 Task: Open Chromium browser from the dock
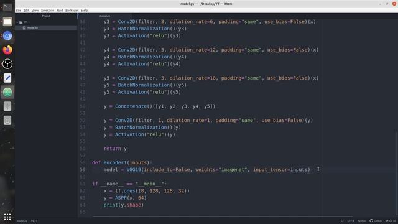(7, 36)
